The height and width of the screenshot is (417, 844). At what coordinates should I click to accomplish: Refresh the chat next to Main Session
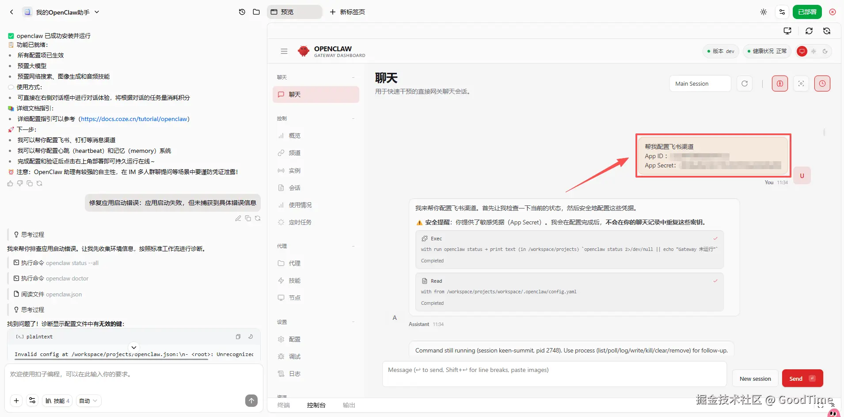tap(745, 83)
